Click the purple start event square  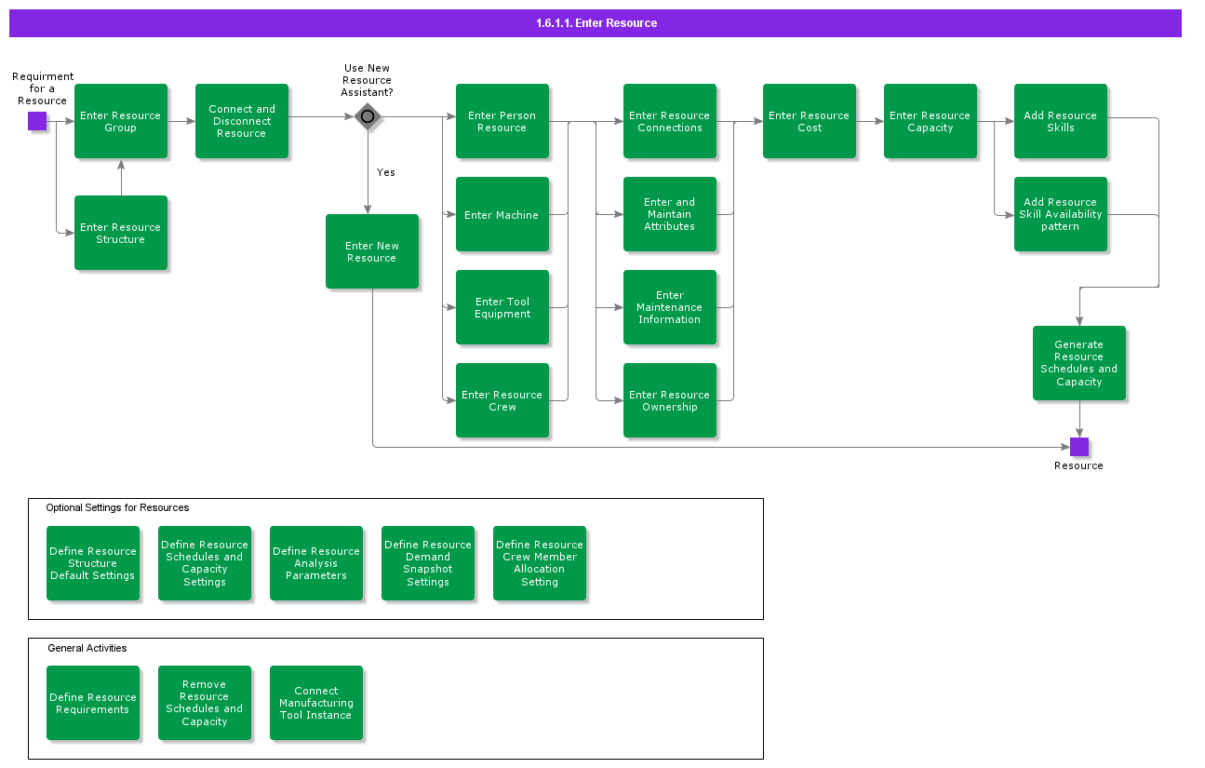coord(37,121)
